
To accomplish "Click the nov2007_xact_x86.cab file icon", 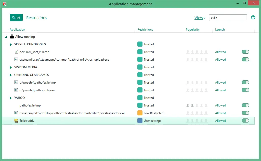I will click(x=16, y=52).
